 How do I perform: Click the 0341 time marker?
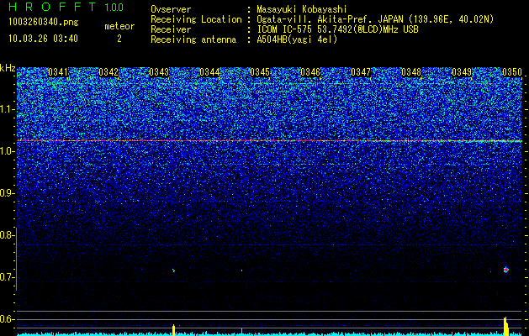[x=58, y=72]
